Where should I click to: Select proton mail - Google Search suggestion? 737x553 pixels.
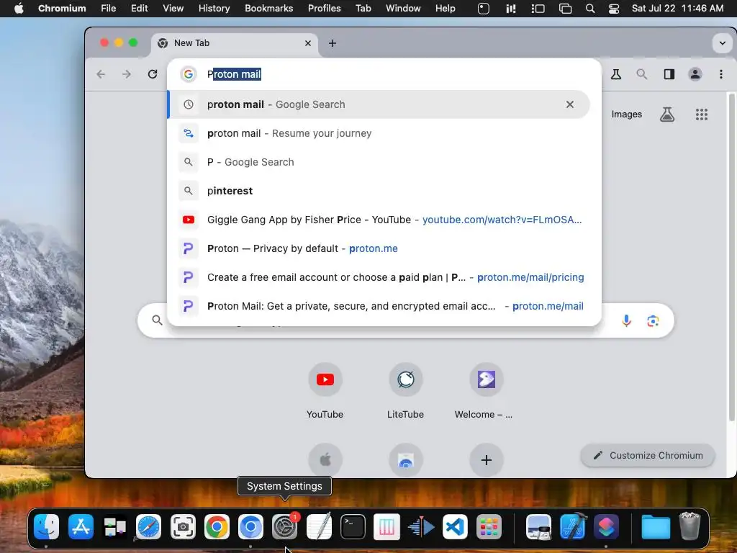(x=379, y=104)
